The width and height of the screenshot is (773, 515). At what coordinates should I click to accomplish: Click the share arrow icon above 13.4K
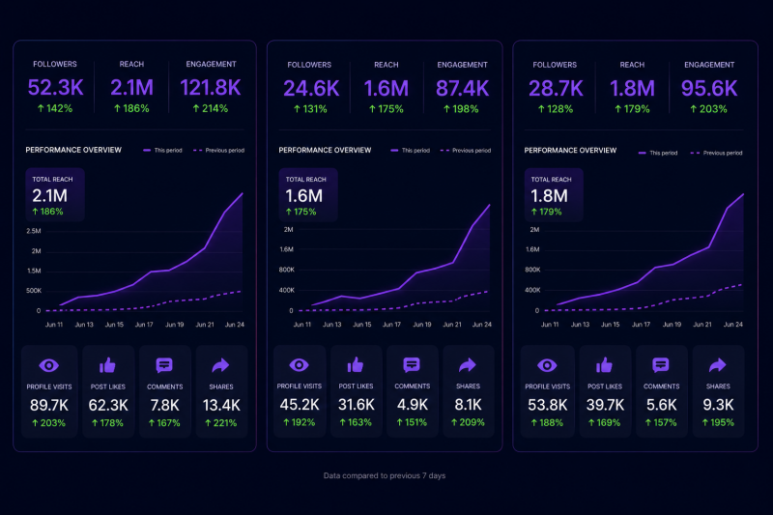[x=221, y=365]
